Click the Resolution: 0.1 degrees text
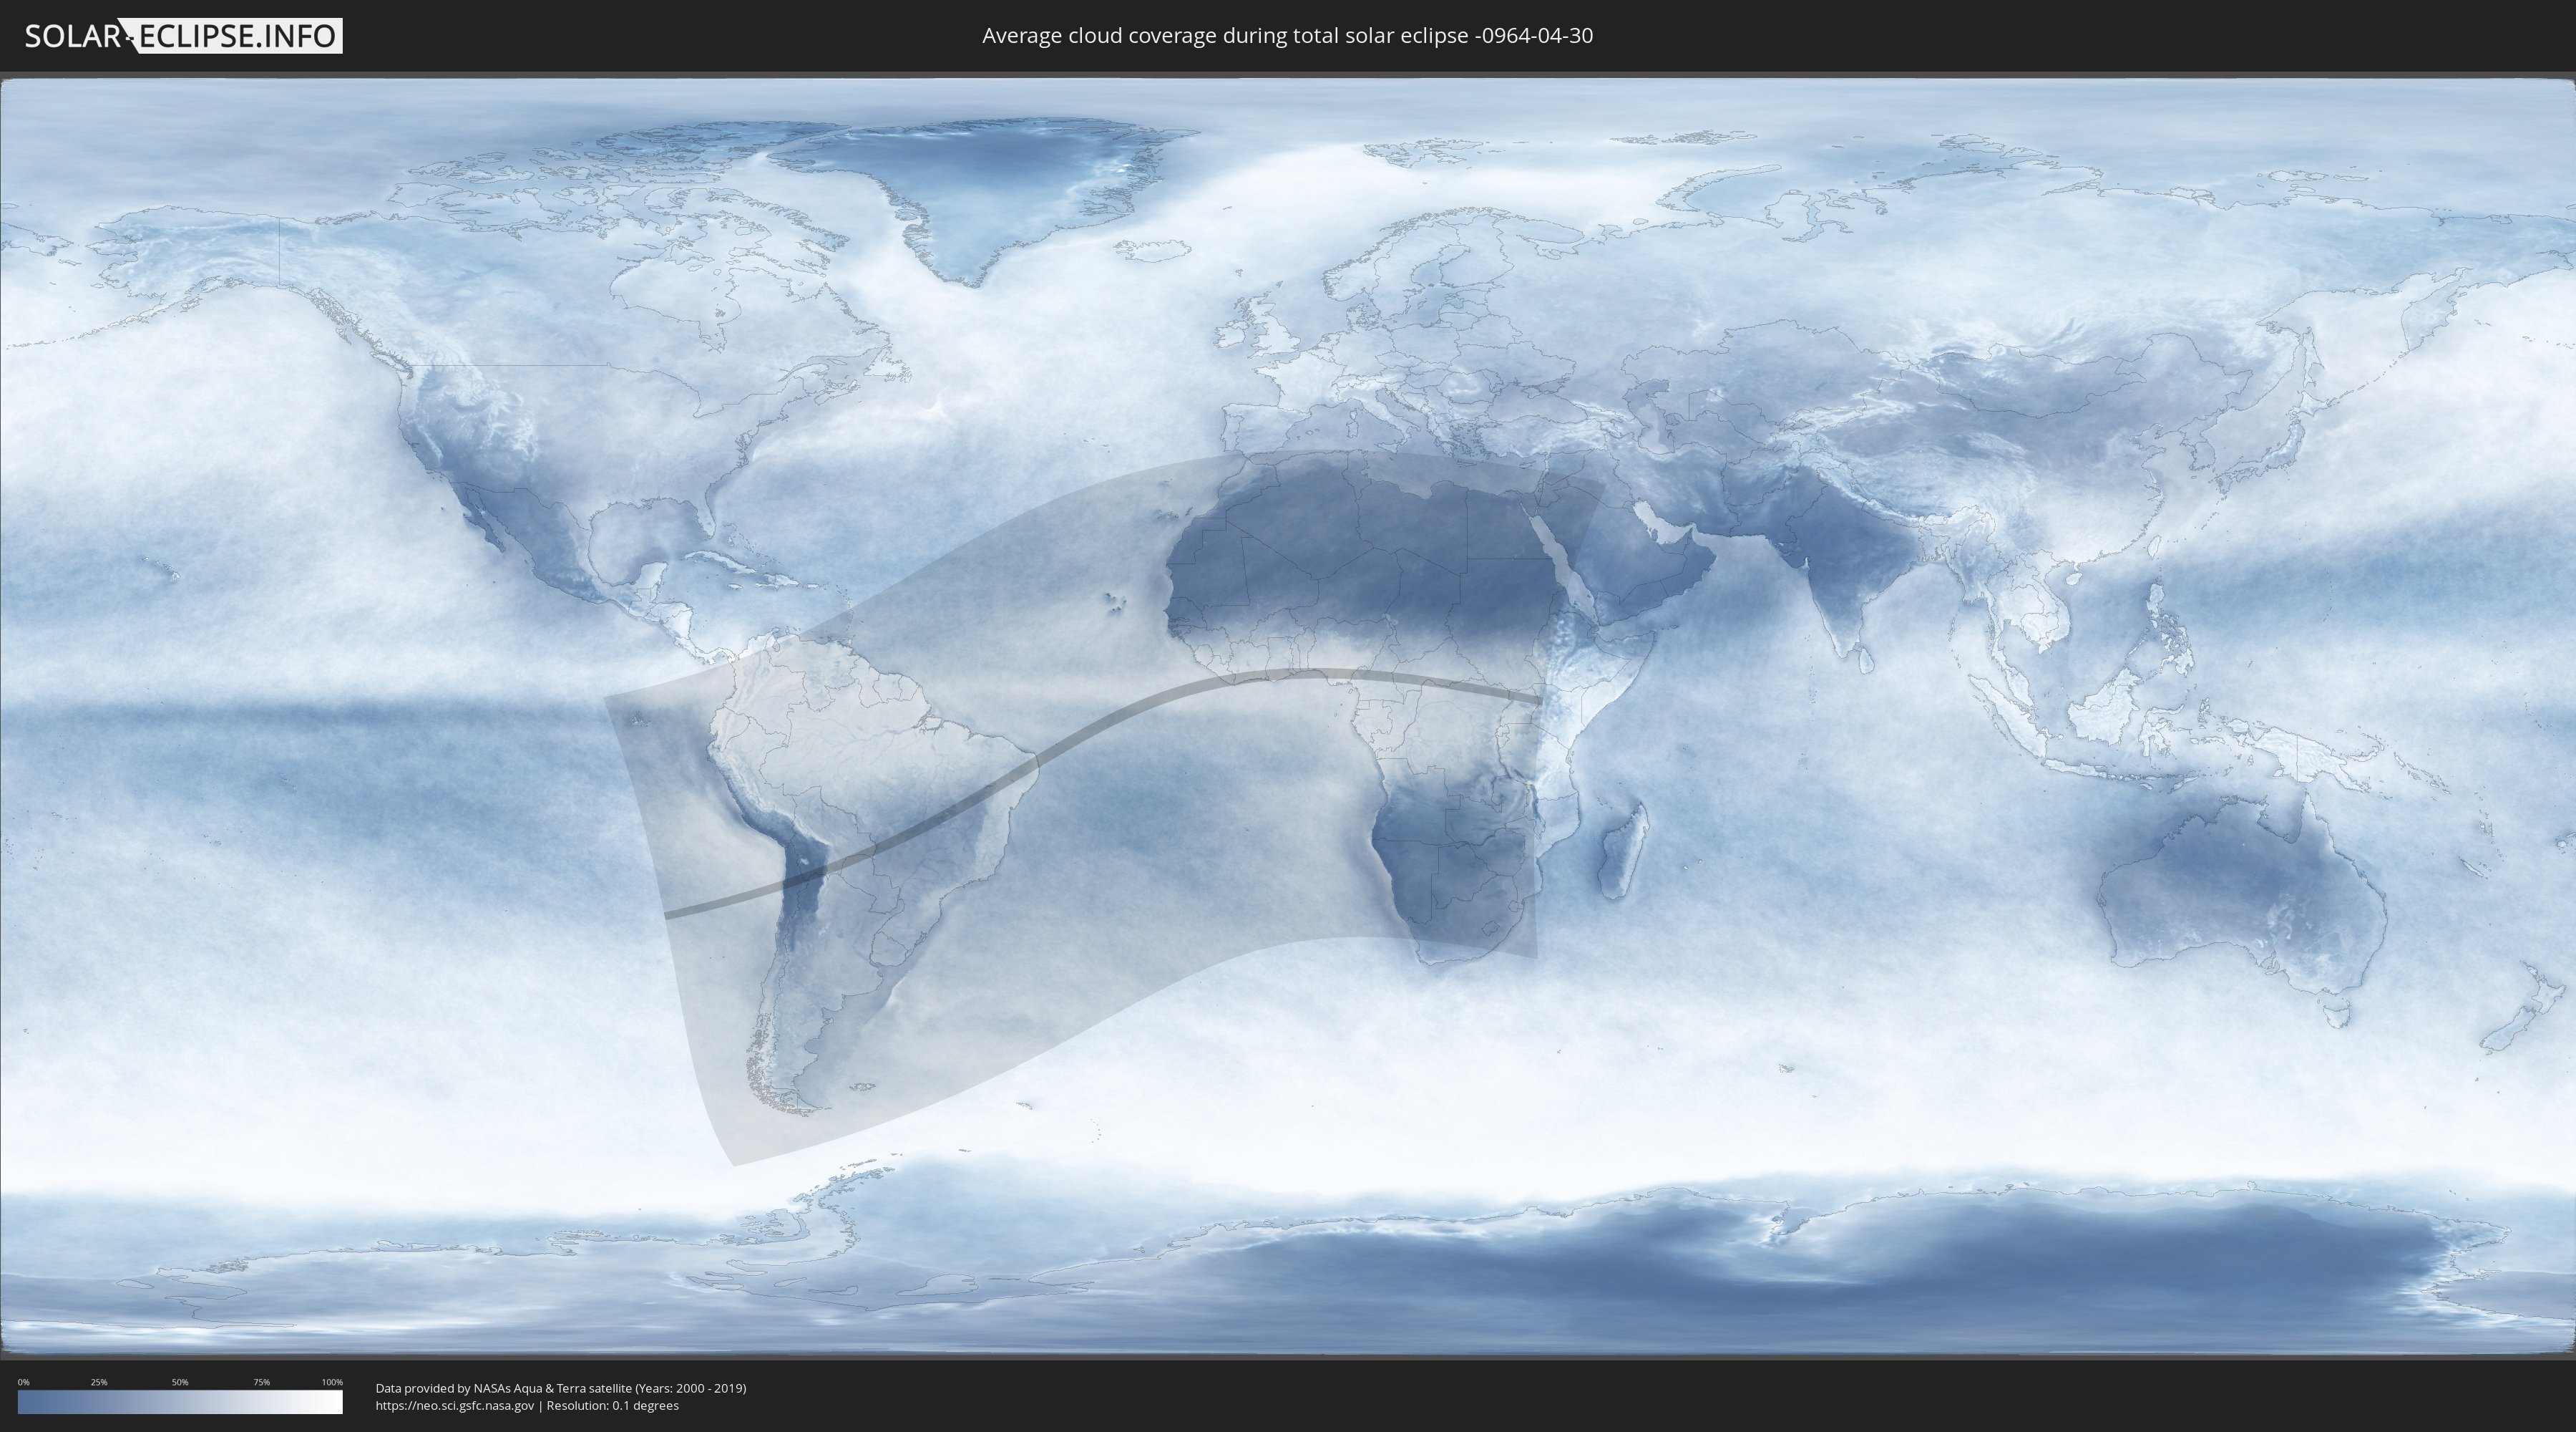Viewport: 2576px width, 1432px height. pyautogui.click(x=612, y=1406)
